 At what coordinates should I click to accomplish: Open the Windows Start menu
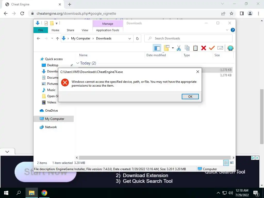[6, 193]
